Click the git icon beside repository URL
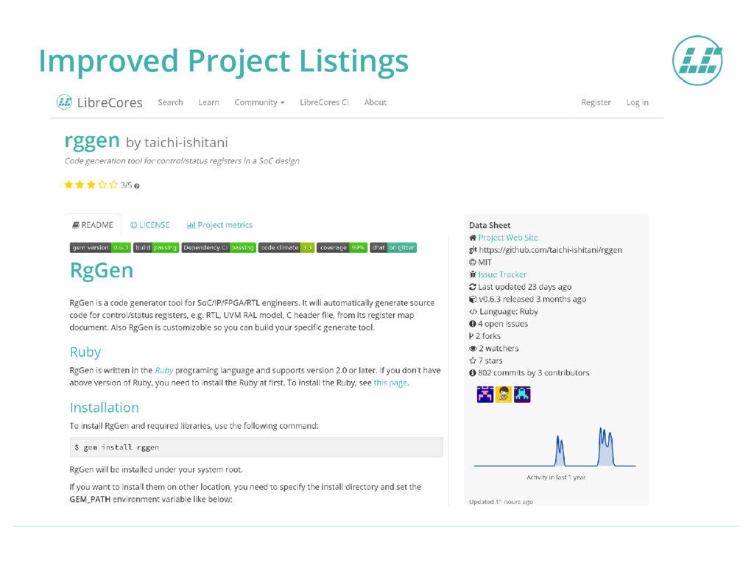The width and height of the screenshot is (754, 565). [473, 250]
